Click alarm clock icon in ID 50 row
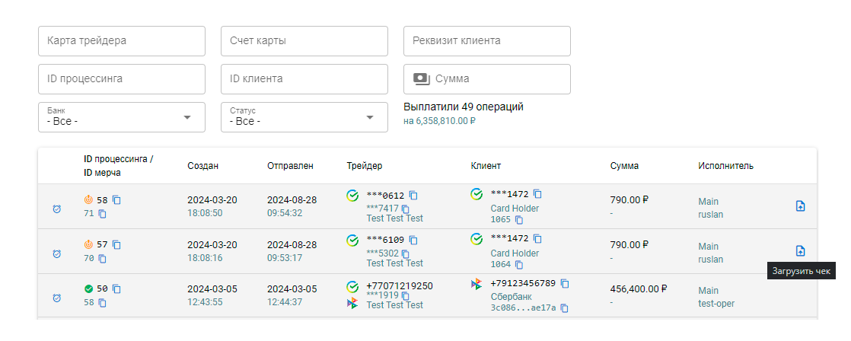Image resolution: width=851 pixels, height=341 pixels. pyautogui.click(x=57, y=298)
